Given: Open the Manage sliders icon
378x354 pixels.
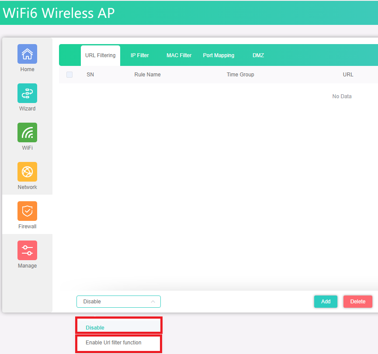Looking at the screenshot, I should point(27,251).
